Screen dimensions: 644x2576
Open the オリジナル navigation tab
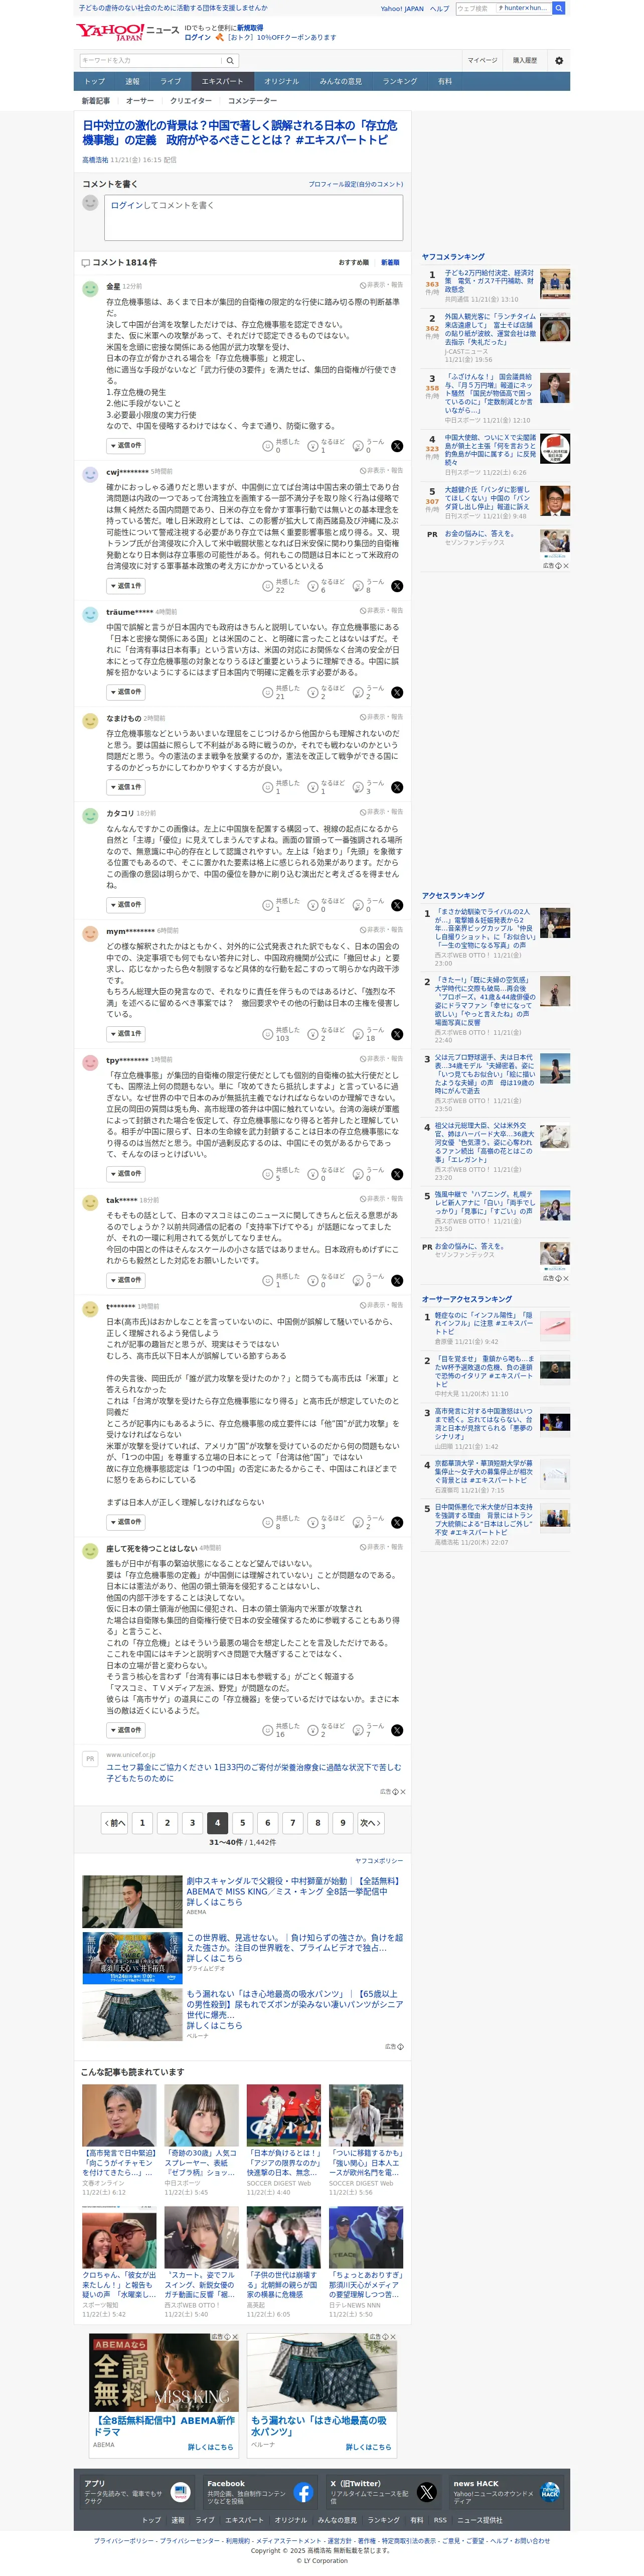tap(281, 81)
